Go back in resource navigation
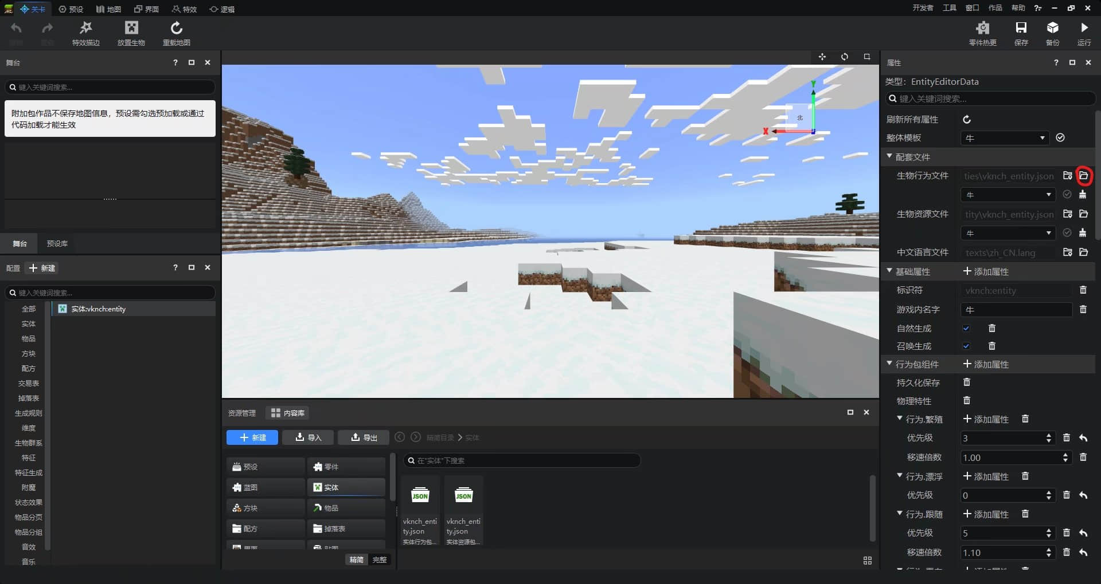This screenshot has width=1101, height=584. click(x=400, y=437)
